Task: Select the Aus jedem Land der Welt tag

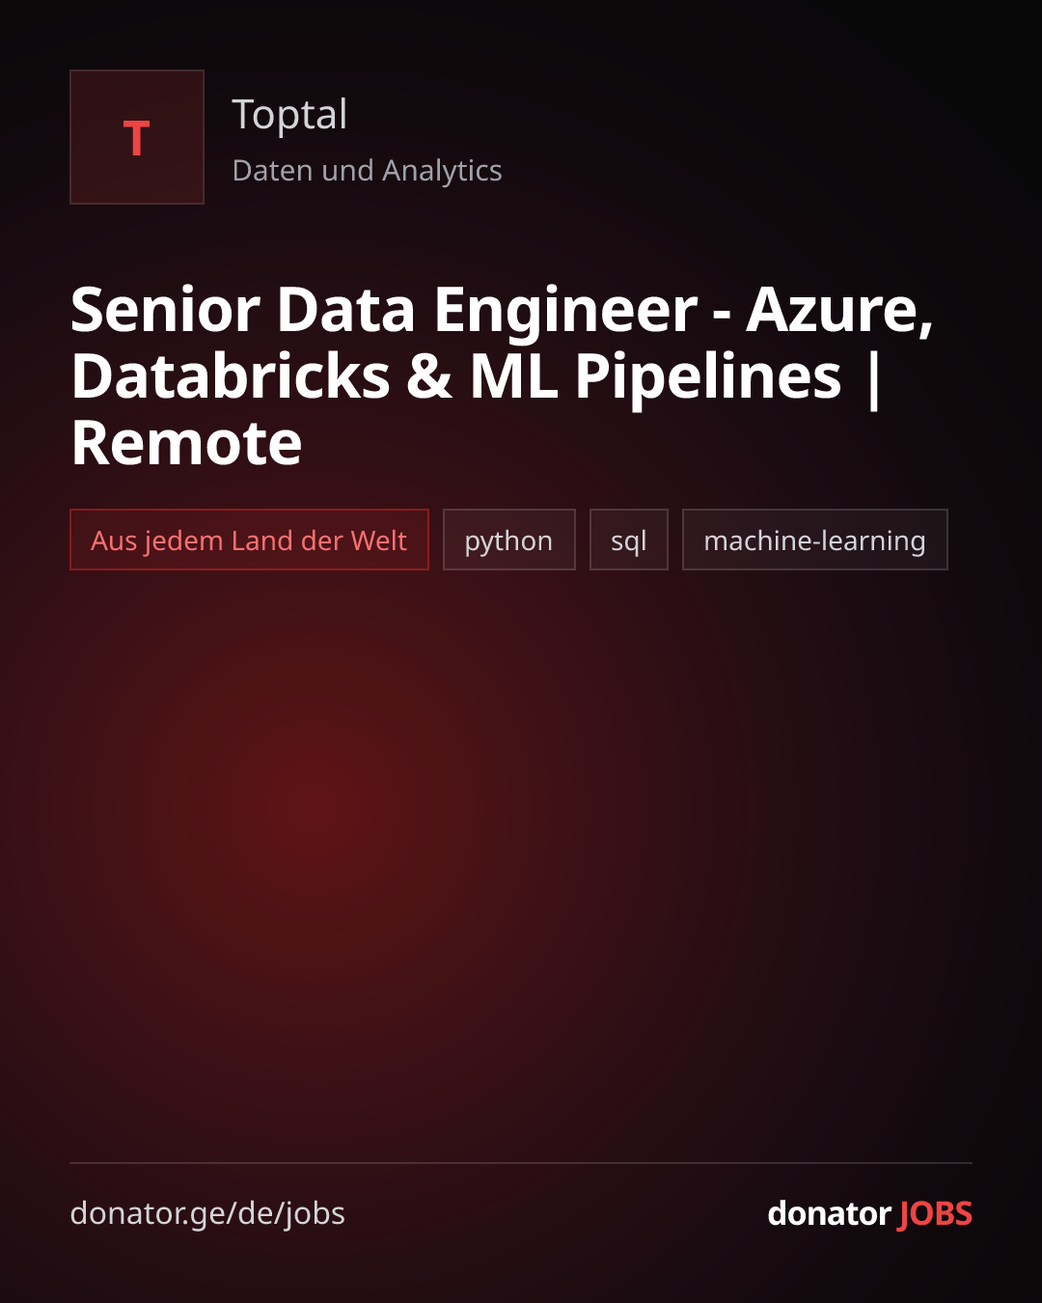Action: [x=249, y=540]
